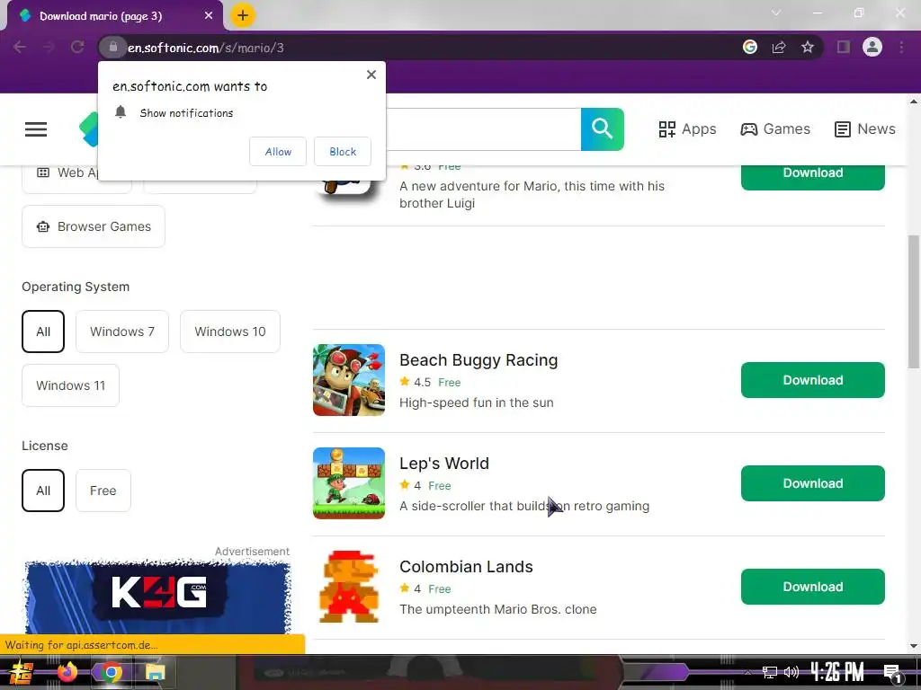
Task: Download Lep's World
Action: (x=813, y=483)
